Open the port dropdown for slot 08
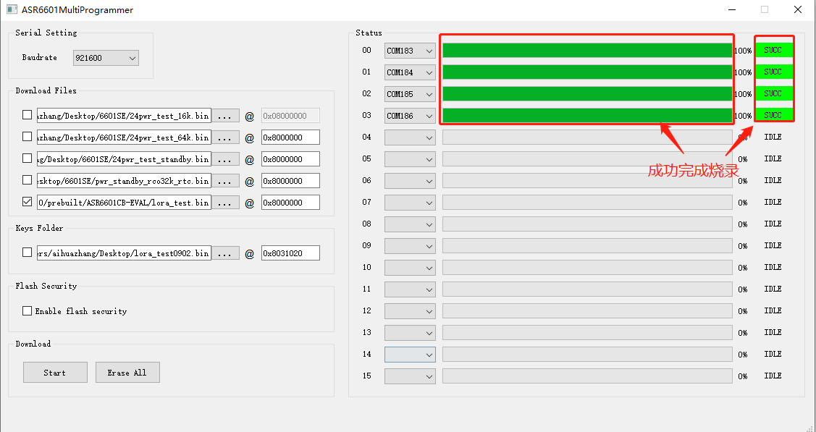 410,224
